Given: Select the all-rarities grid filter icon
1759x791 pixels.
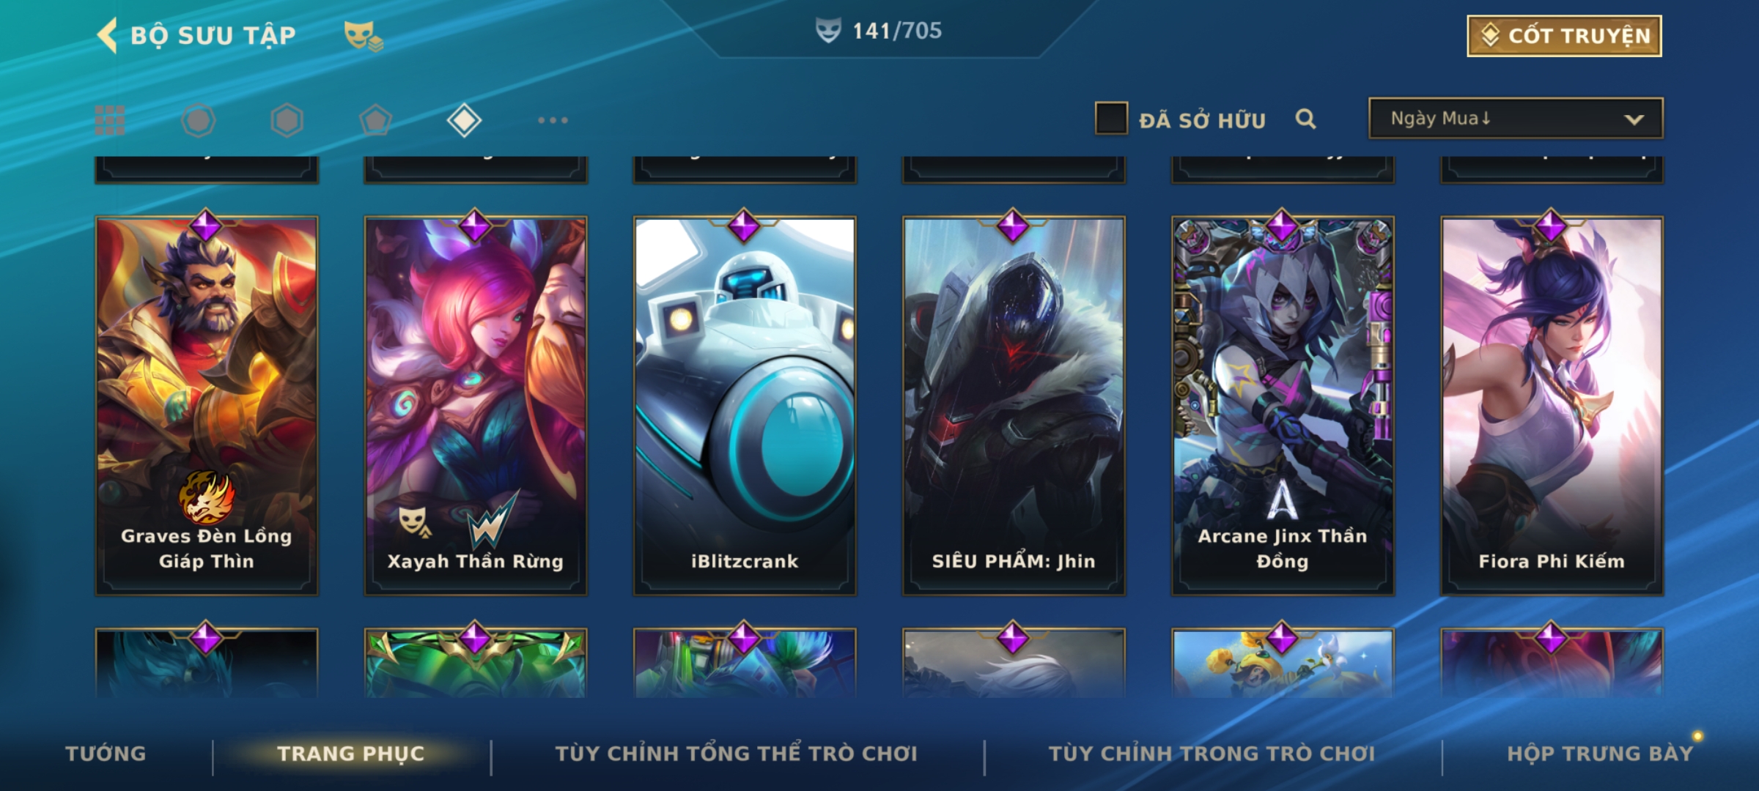Looking at the screenshot, I should (x=110, y=120).
